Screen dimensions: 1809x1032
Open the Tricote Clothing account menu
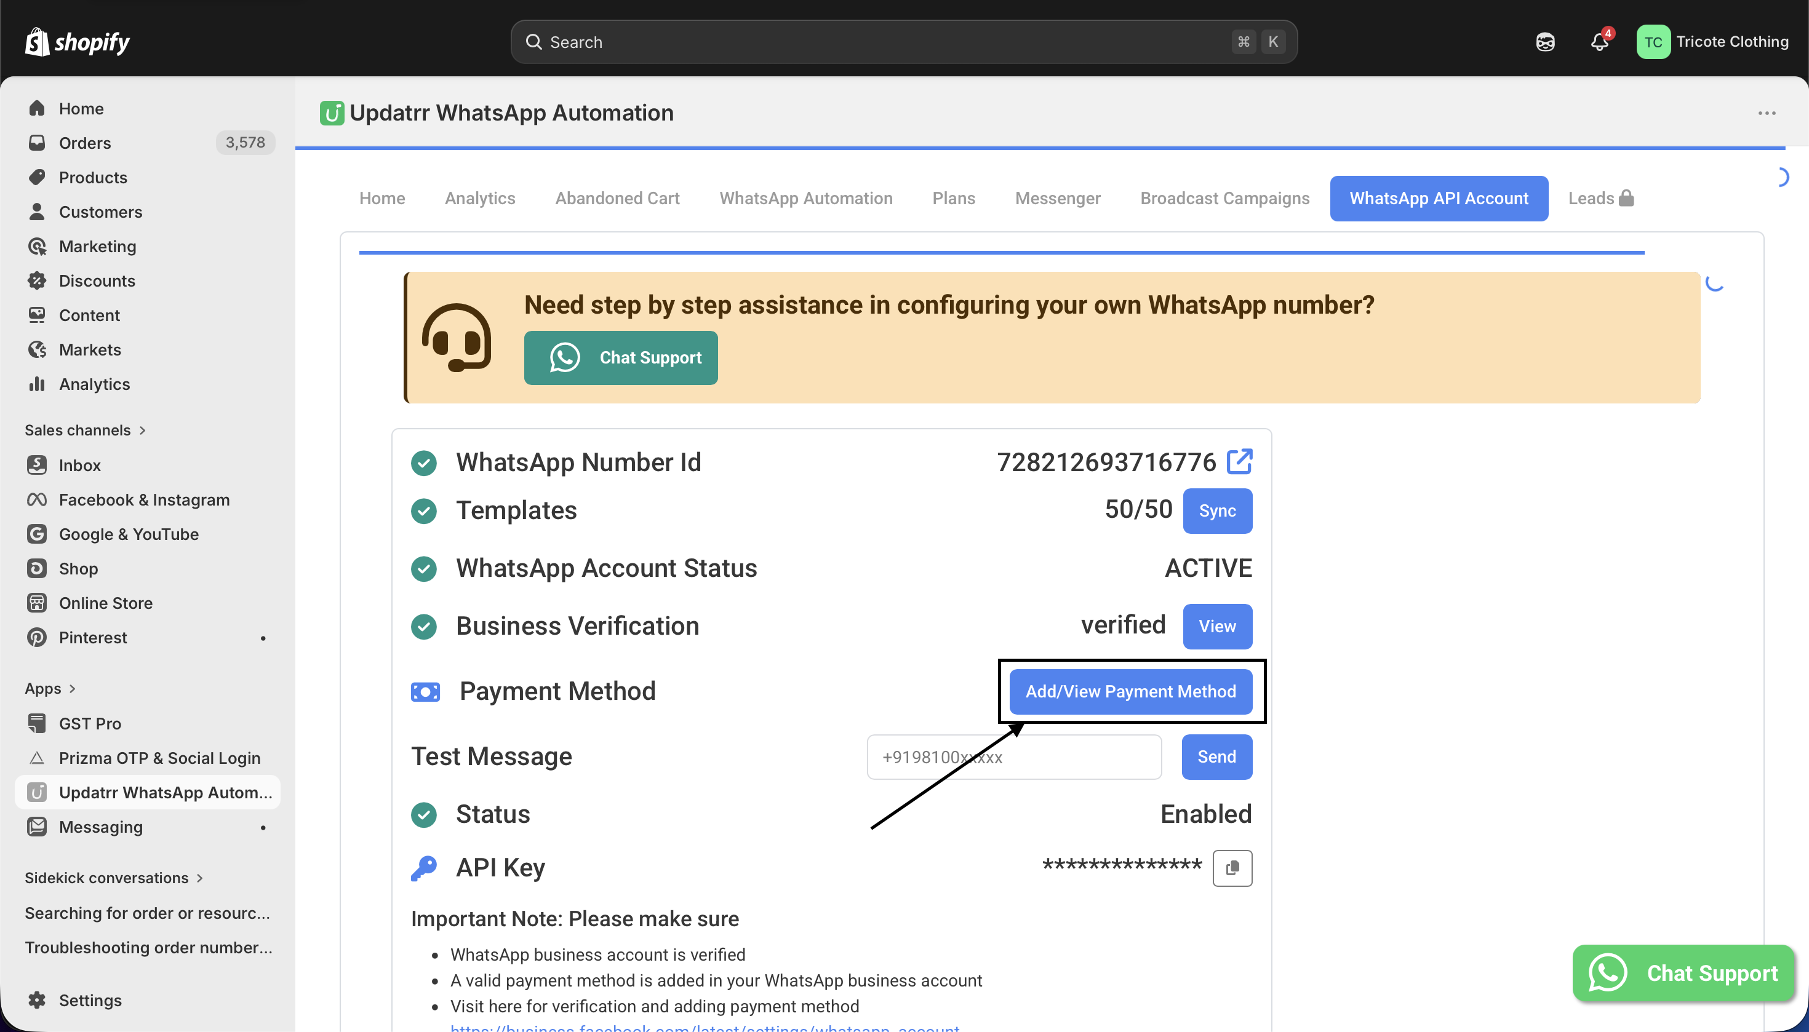click(1712, 42)
